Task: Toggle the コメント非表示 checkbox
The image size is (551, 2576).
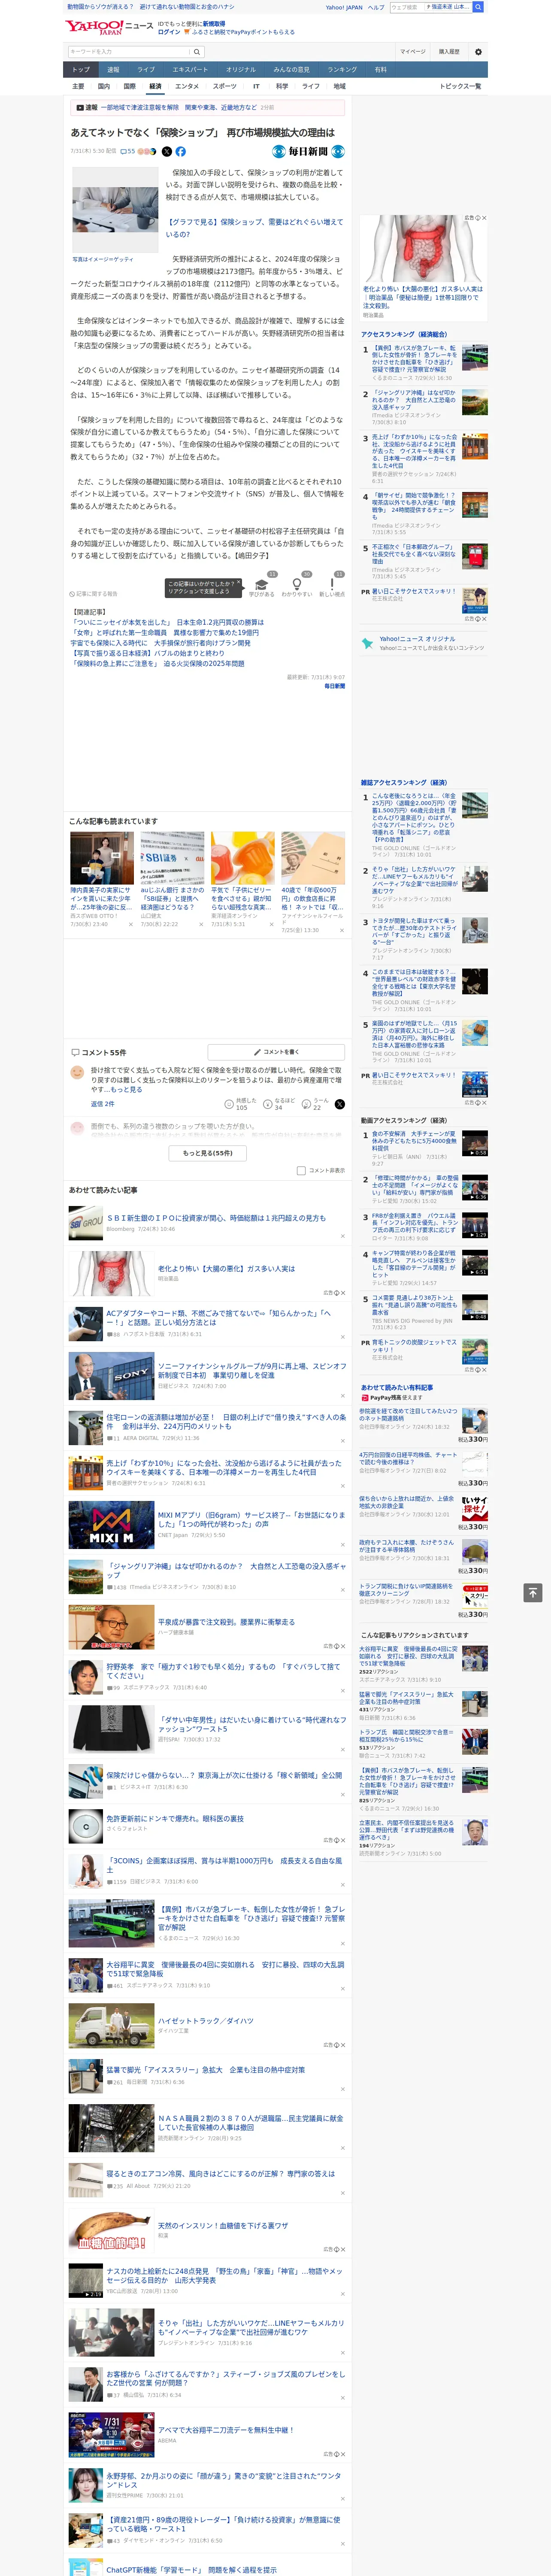Action: coord(301,1171)
